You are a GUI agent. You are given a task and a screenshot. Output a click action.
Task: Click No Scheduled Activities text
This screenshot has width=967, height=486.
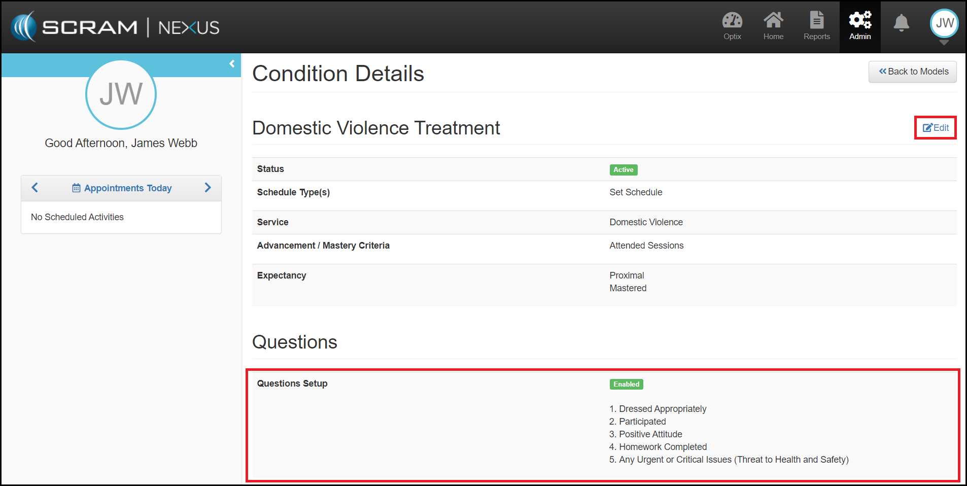click(77, 217)
